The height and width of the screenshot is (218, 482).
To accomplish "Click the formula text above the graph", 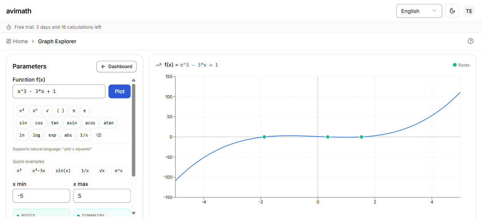I will tap(191, 65).
